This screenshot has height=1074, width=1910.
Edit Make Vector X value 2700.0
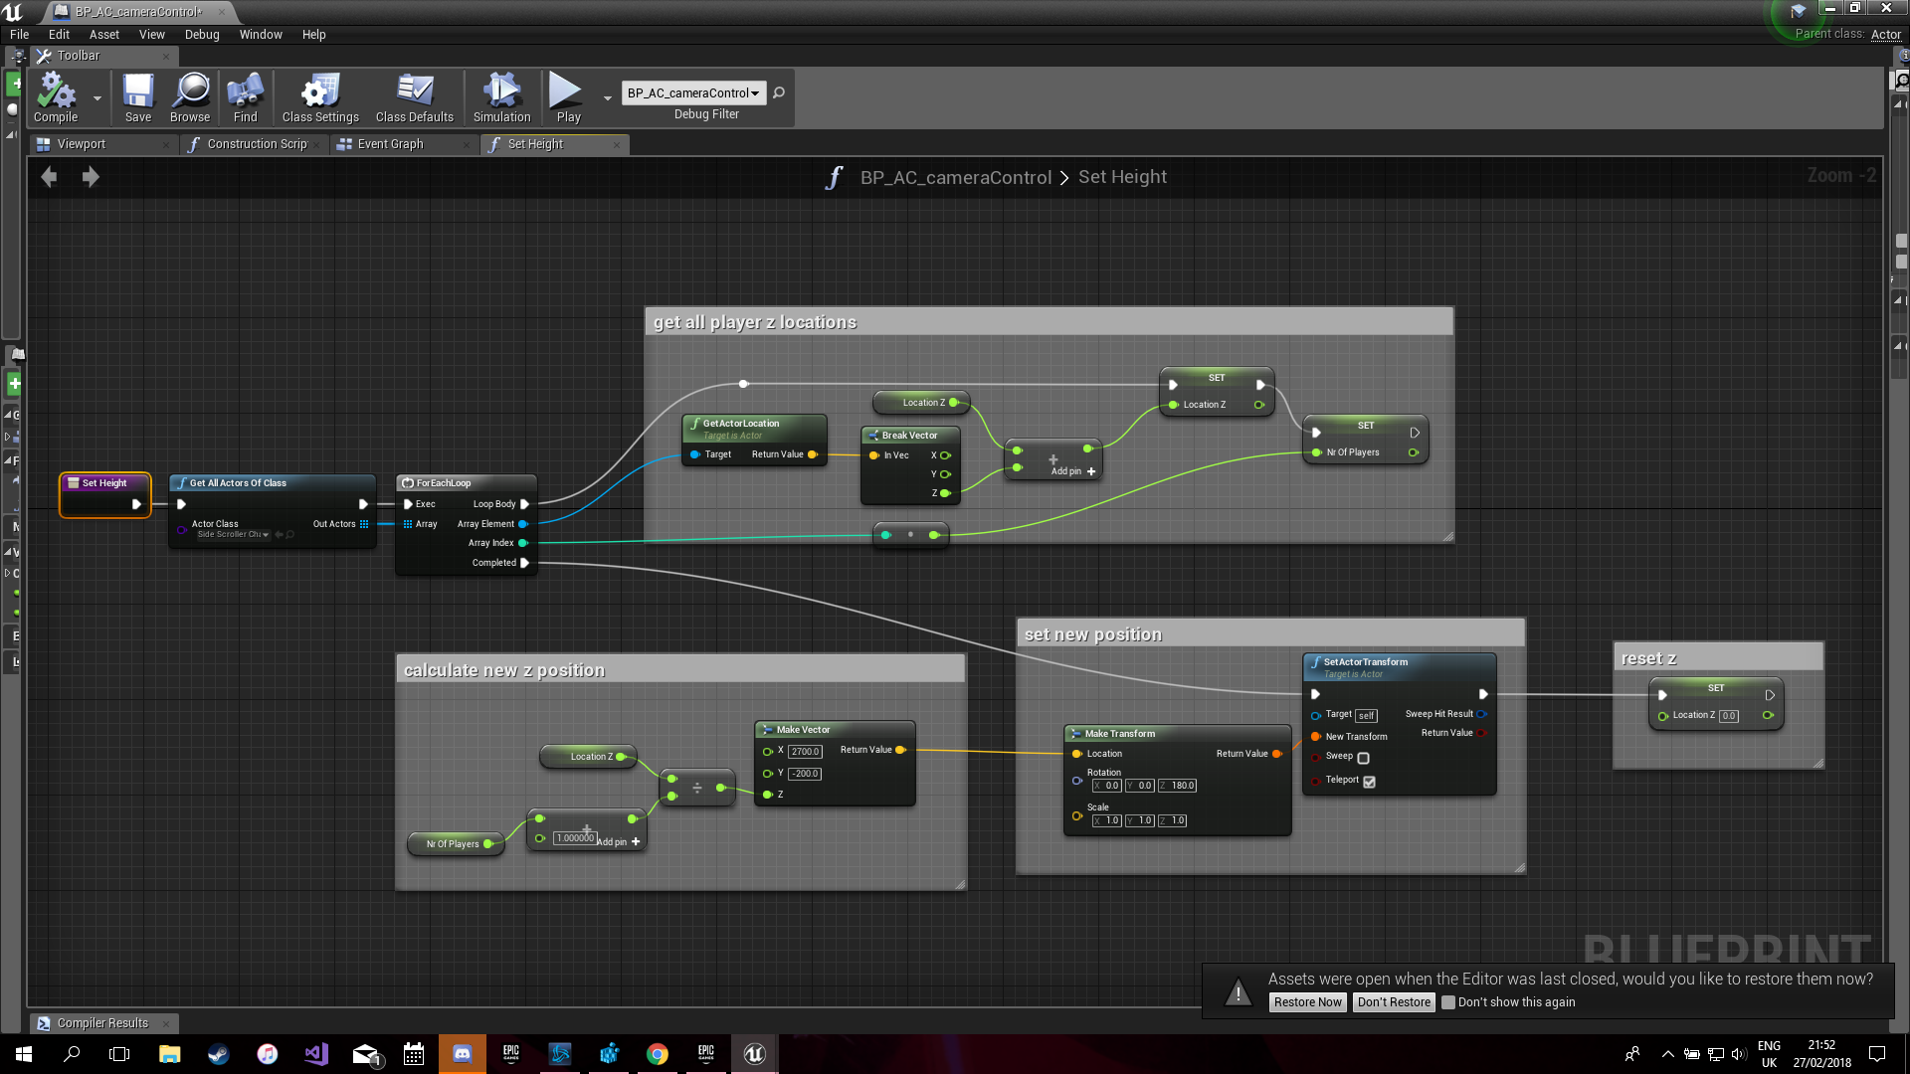coord(806,752)
